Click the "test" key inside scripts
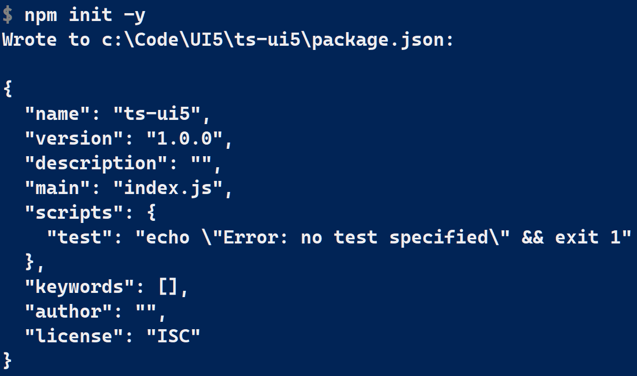This screenshot has width=637, height=376. click(79, 237)
